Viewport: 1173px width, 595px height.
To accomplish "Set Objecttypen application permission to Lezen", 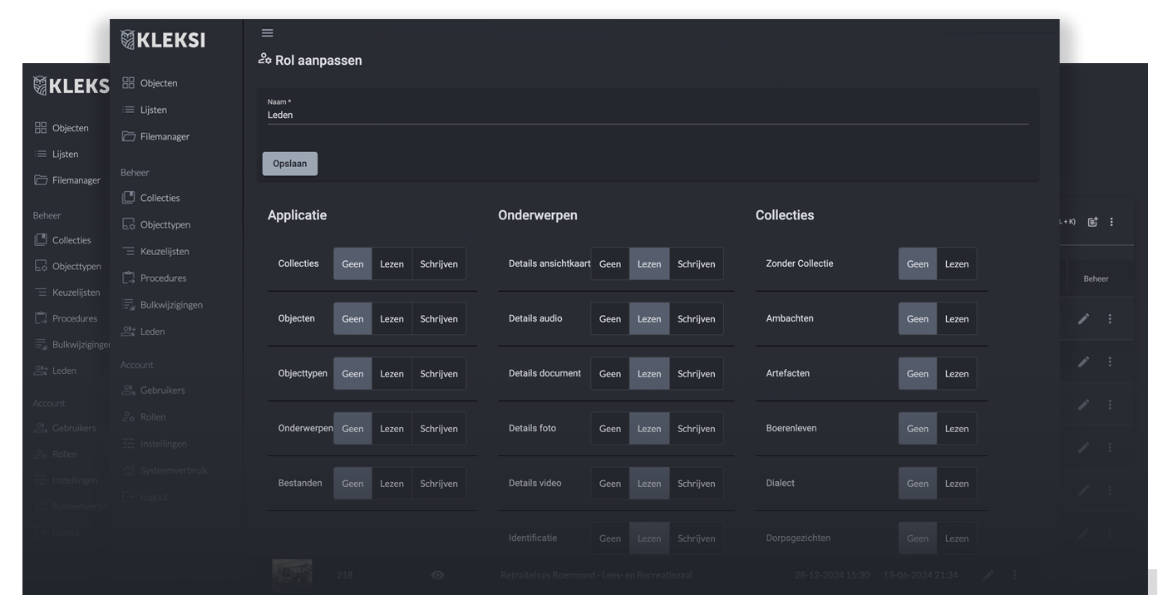I will (392, 374).
